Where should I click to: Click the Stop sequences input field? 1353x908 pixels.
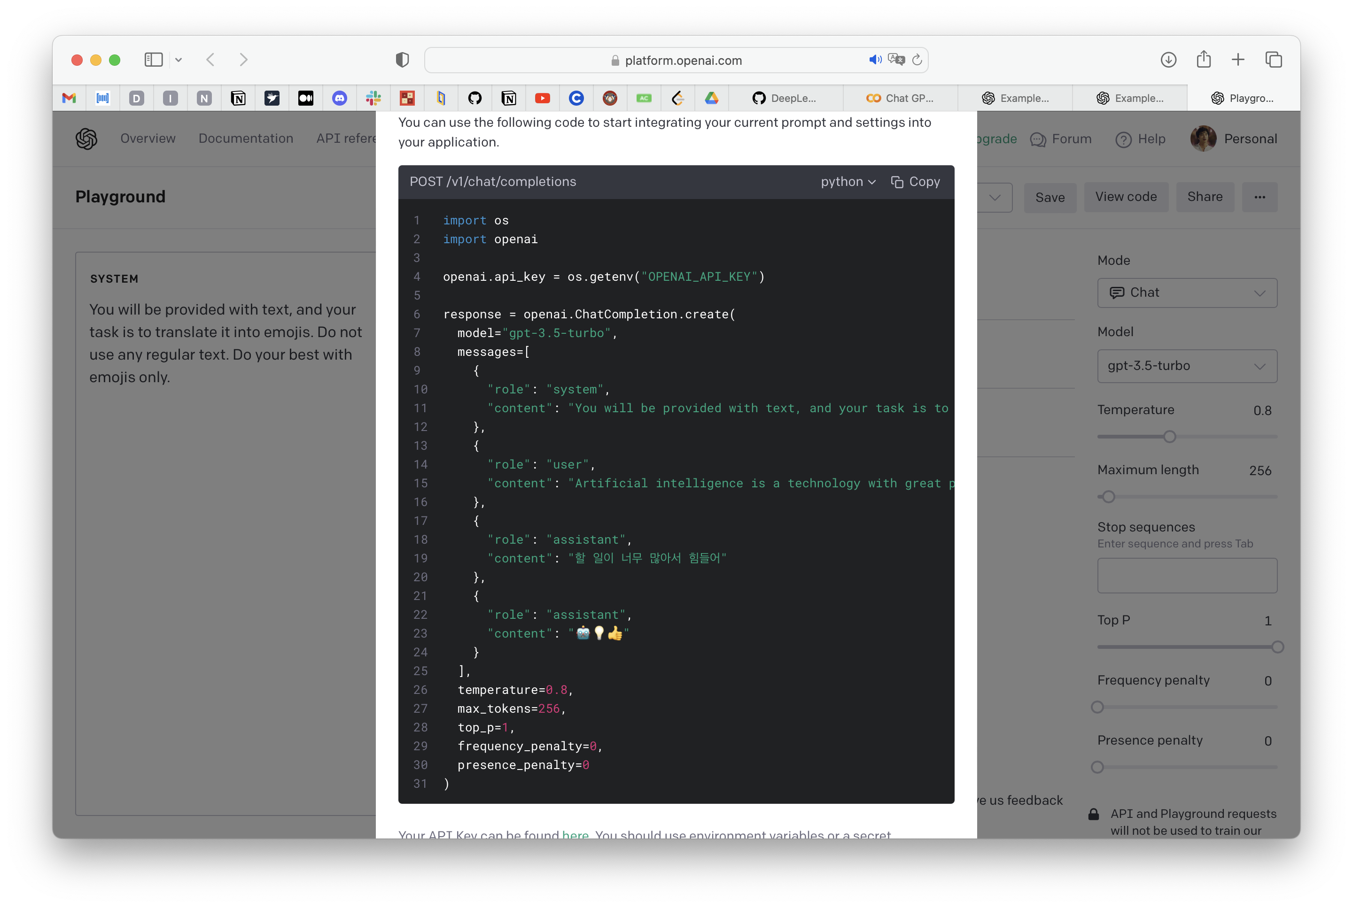pyautogui.click(x=1187, y=575)
